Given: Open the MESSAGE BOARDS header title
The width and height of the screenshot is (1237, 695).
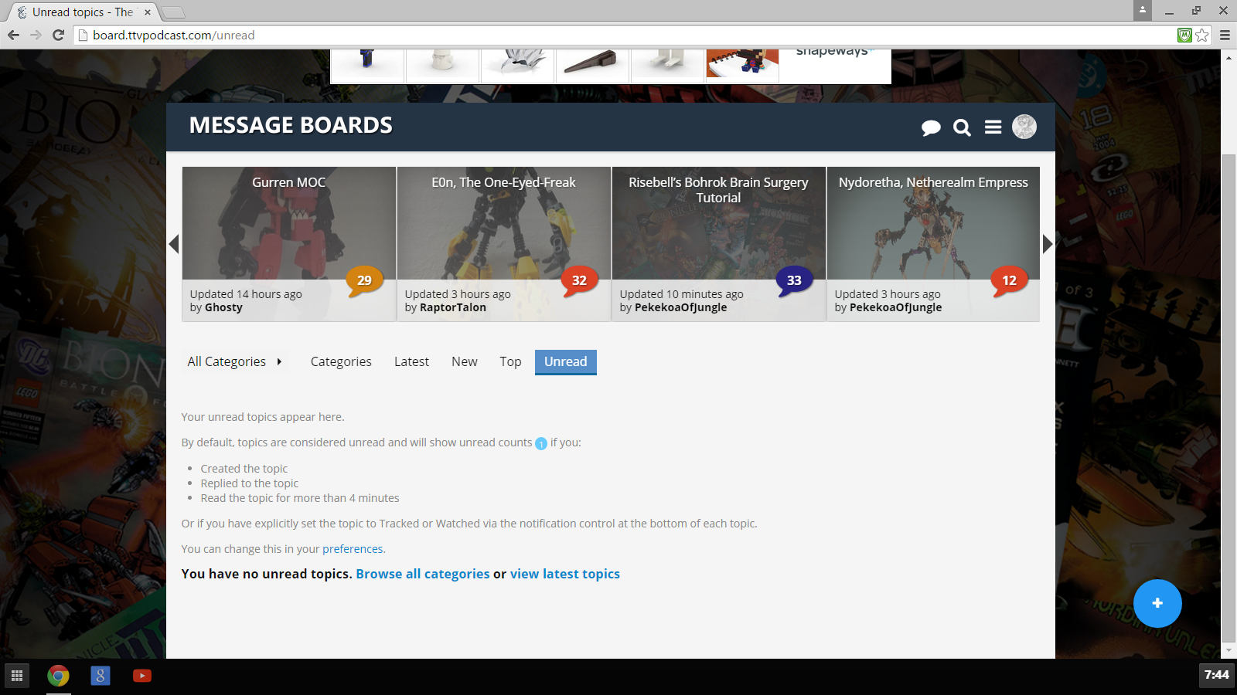Looking at the screenshot, I should click(x=291, y=125).
